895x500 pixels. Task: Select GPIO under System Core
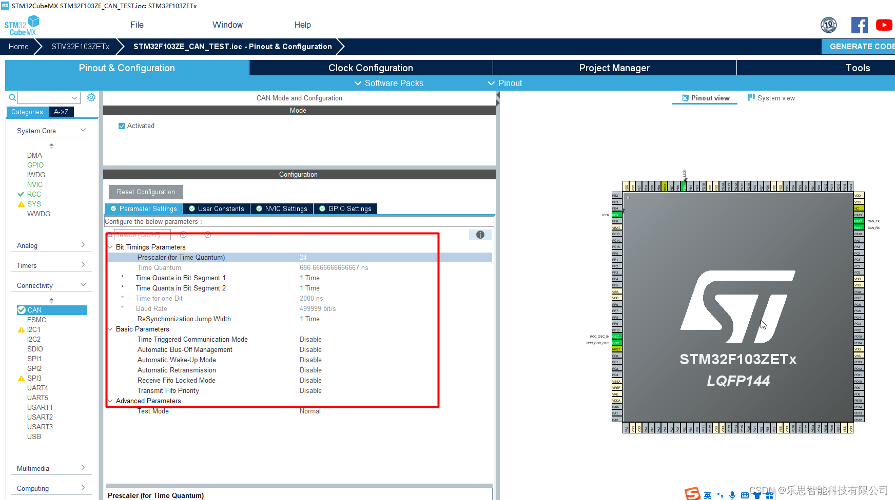(x=35, y=165)
